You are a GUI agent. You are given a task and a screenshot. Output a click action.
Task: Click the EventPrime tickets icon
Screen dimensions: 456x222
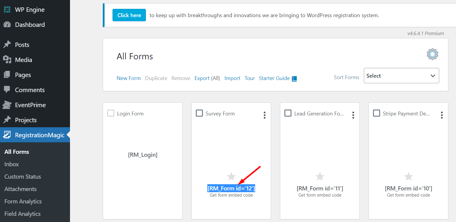click(7, 105)
